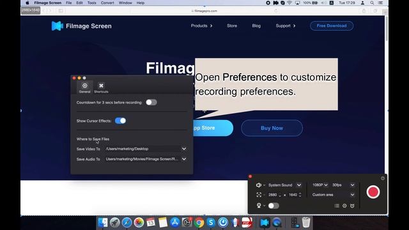Click the Buy Now button
The image size is (409, 230).
click(272, 128)
